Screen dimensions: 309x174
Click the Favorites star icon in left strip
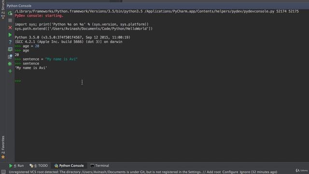[x=3, y=157]
